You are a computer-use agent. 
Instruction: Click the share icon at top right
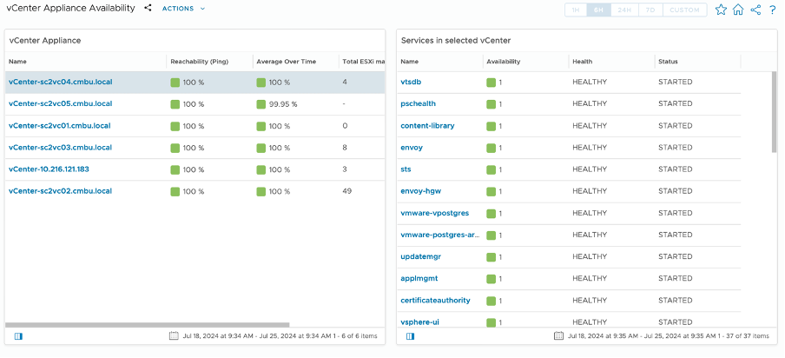coord(755,10)
